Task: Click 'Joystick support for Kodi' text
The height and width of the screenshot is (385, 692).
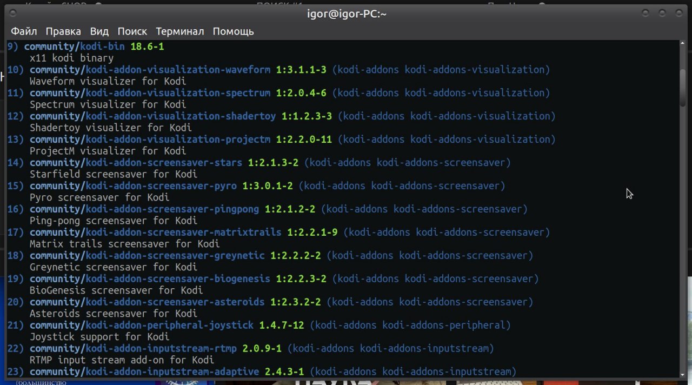Action: pyautogui.click(x=99, y=337)
